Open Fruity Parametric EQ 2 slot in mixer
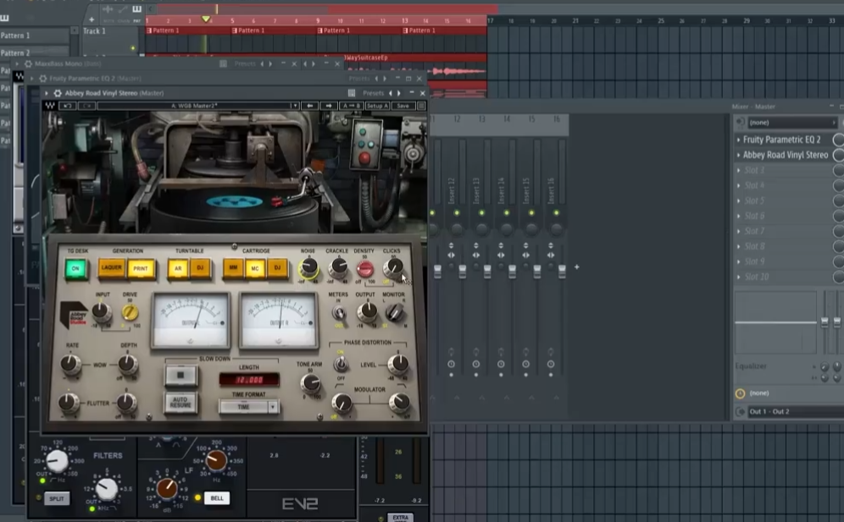This screenshot has height=522, width=844. [781, 140]
